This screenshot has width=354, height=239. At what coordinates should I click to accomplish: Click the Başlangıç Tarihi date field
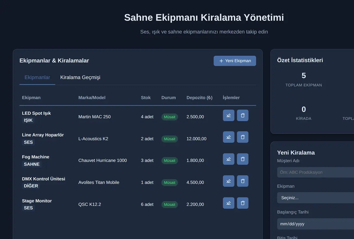coord(316,224)
